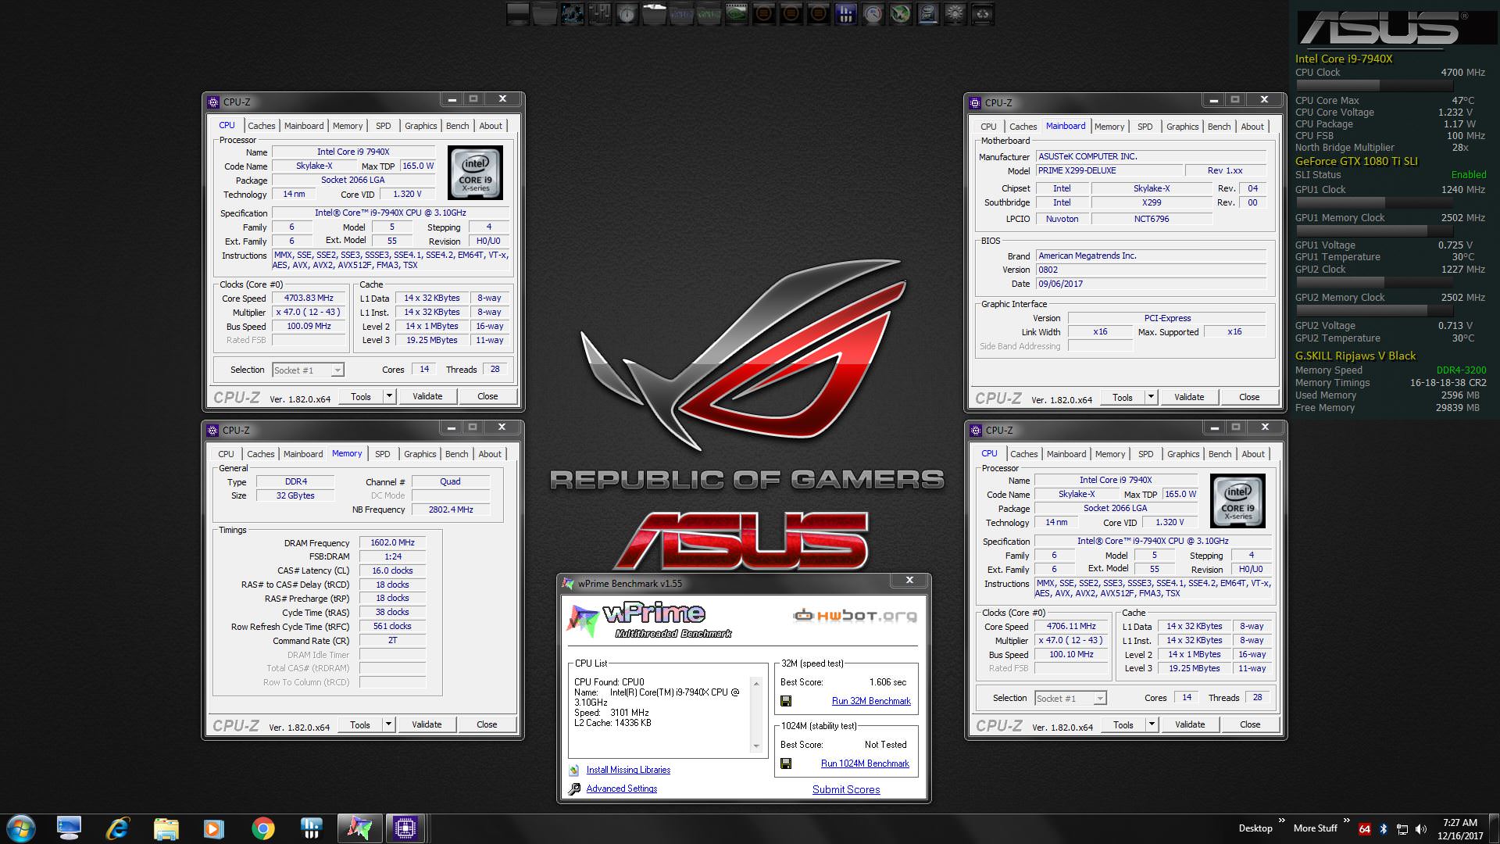This screenshot has width=1500, height=844.
Task: Open Intel processor icon in top dock
Action: (x=928, y=13)
